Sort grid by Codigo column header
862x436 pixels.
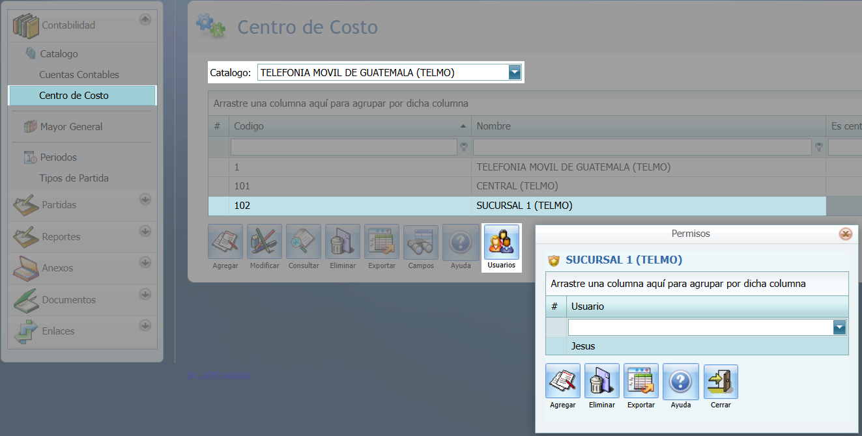349,126
